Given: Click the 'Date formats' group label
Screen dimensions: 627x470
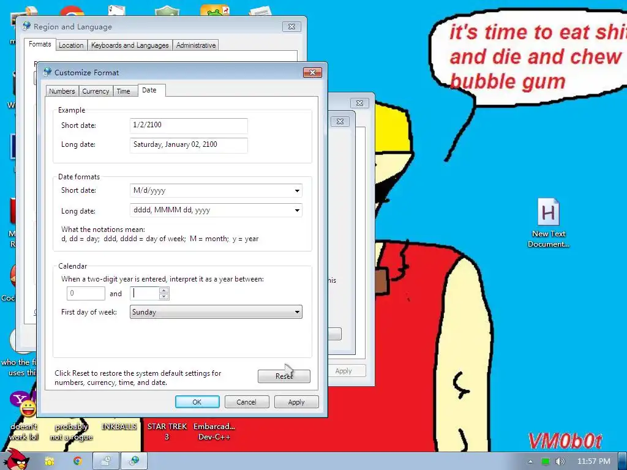Looking at the screenshot, I should (x=79, y=177).
